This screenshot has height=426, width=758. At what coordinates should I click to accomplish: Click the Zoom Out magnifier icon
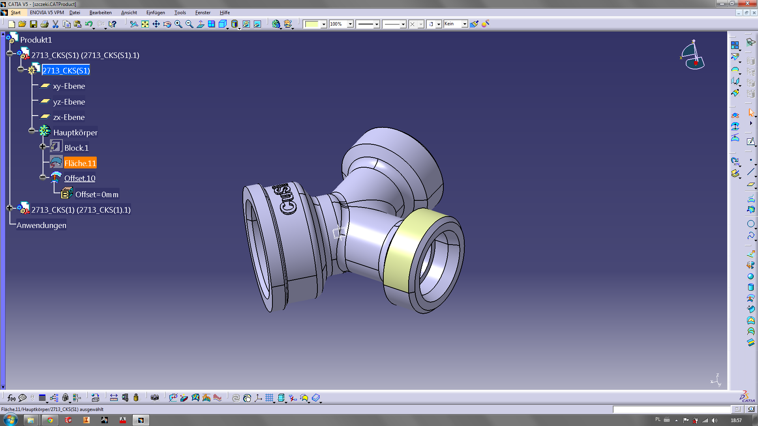pos(189,24)
